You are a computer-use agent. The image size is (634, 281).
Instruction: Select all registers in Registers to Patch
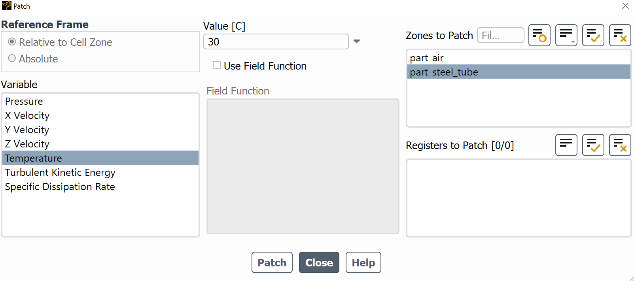[x=593, y=145]
